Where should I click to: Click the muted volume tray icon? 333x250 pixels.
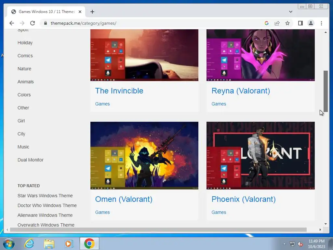click(300, 244)
